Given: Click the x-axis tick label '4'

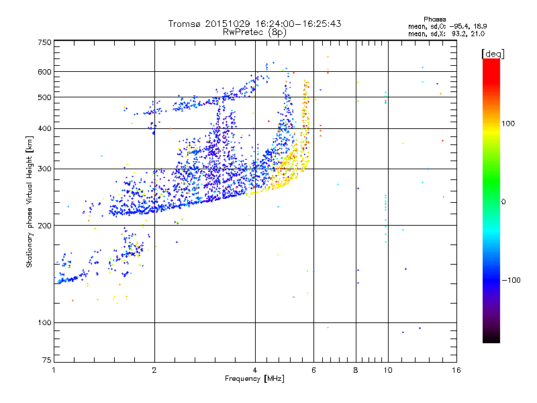Looking at the screenshot, I should [255, 370].
